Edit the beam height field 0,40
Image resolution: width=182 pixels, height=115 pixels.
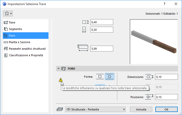[102, 22]
